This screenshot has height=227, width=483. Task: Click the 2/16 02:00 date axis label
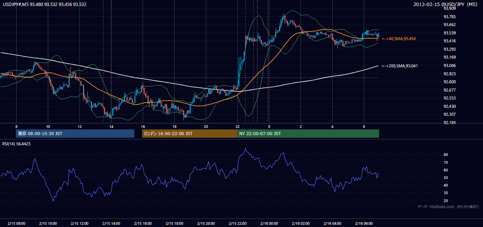tap(300, 224)
